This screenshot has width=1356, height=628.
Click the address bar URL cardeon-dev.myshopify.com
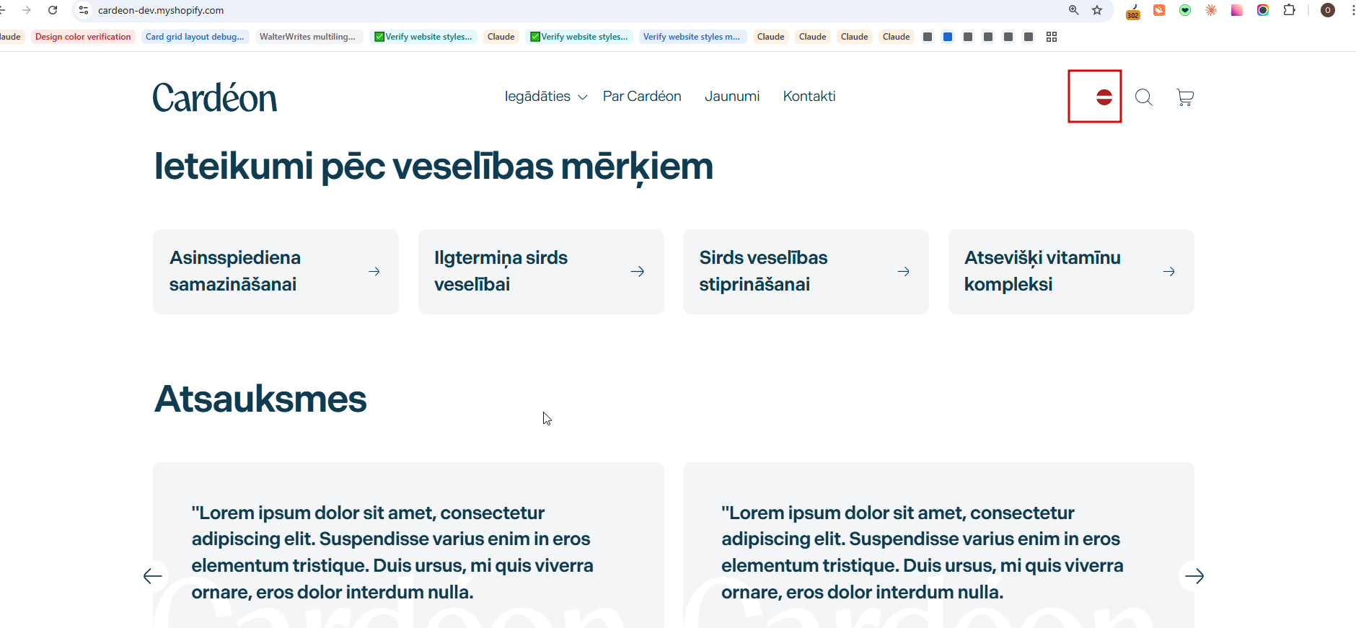coord(161,10)
